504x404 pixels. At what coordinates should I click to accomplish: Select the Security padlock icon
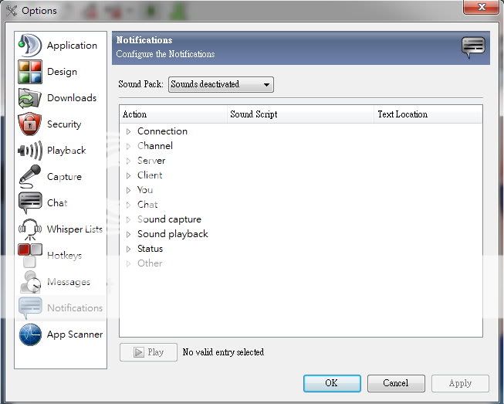(30, 124)
